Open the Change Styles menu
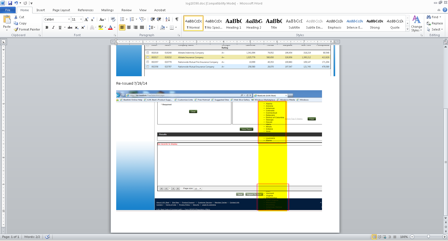Viewport: 448px width, 241px height. pyautogui.click(x=417, y=24)
